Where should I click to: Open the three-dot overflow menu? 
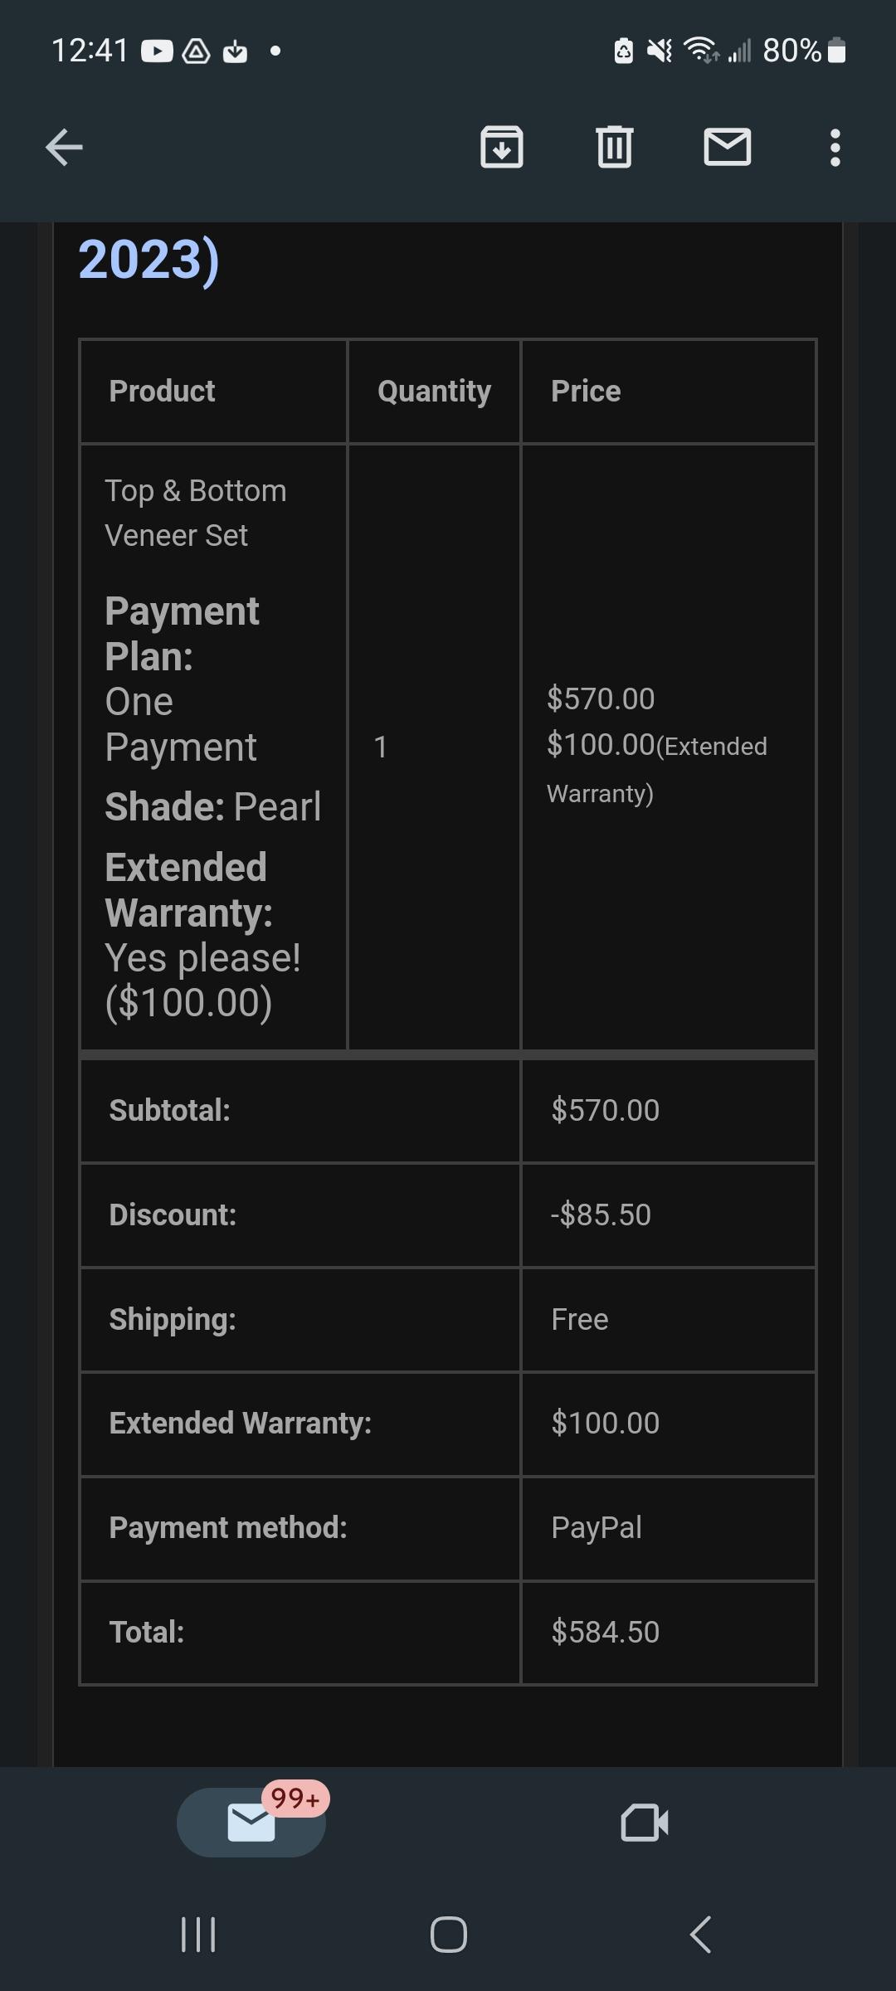tap(835, 148)
